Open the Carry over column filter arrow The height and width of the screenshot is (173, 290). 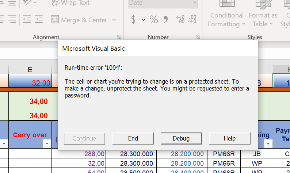coord(47,143)
